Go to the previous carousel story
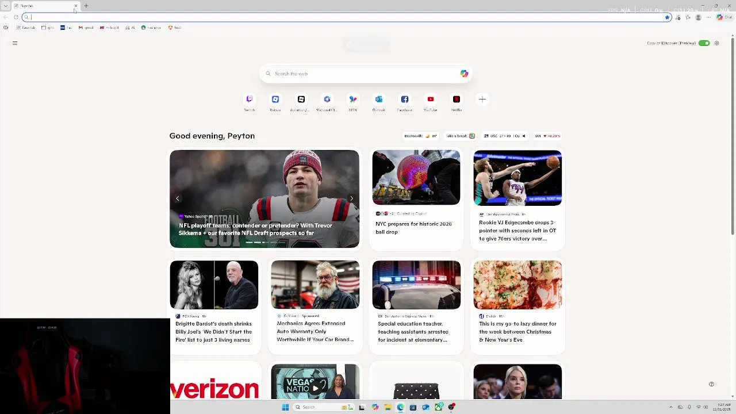The width and height of the screenshot is (736, 414). coord(178,198)
